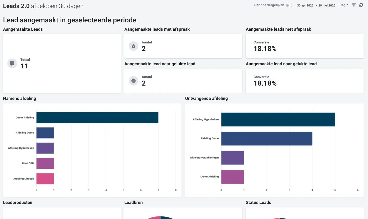Viewport: 368px width, 219px height.
Task: Open the Dag grouping dropdown
Action: [x=344, y=5]
